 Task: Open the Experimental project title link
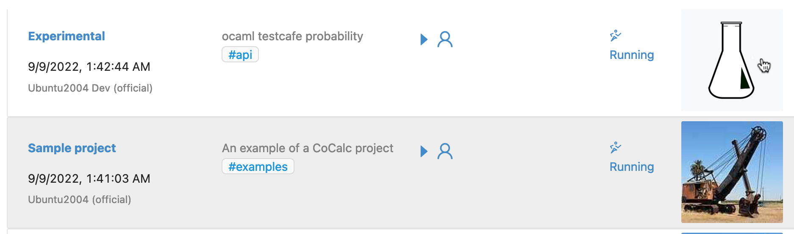coord(67,36)
